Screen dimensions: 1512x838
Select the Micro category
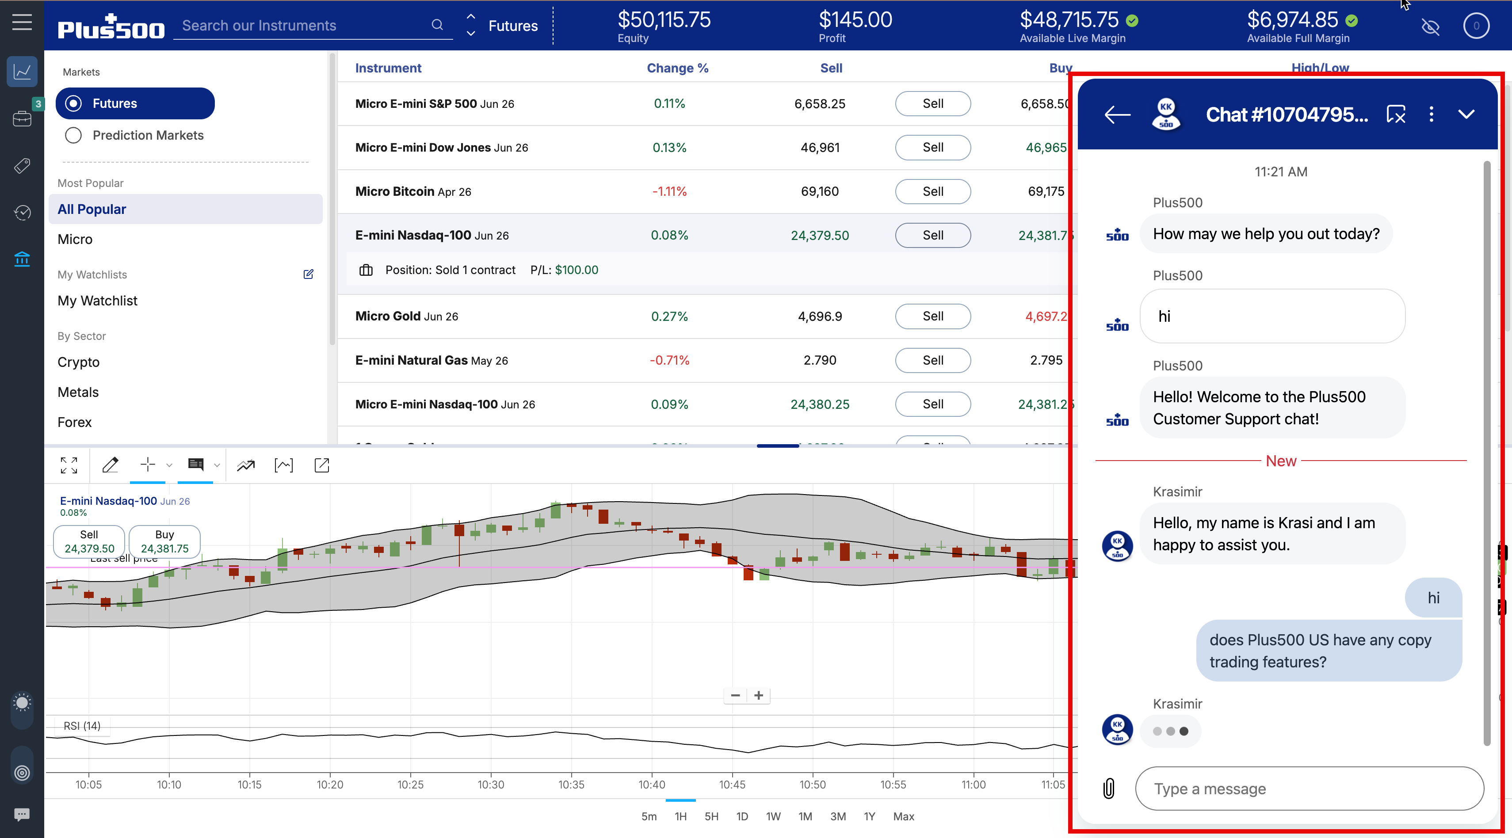(75, 240)
